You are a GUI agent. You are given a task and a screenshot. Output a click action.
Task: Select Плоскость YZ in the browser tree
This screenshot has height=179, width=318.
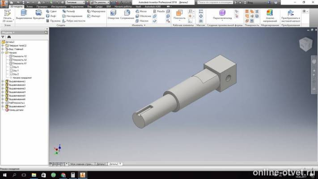pos(18,56)
